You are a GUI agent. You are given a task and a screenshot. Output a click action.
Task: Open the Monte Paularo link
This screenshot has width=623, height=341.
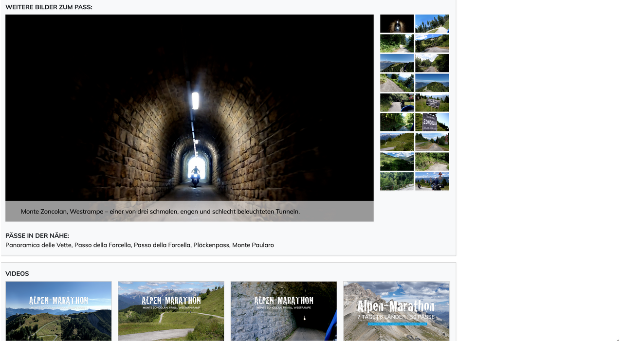click(x=253, y=245)
